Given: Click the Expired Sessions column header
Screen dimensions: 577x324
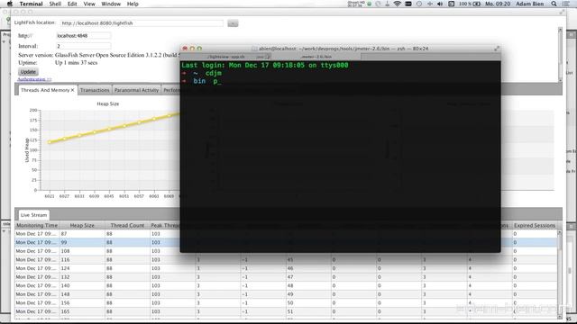Looking at the screenshot, I should coord(535,225).
